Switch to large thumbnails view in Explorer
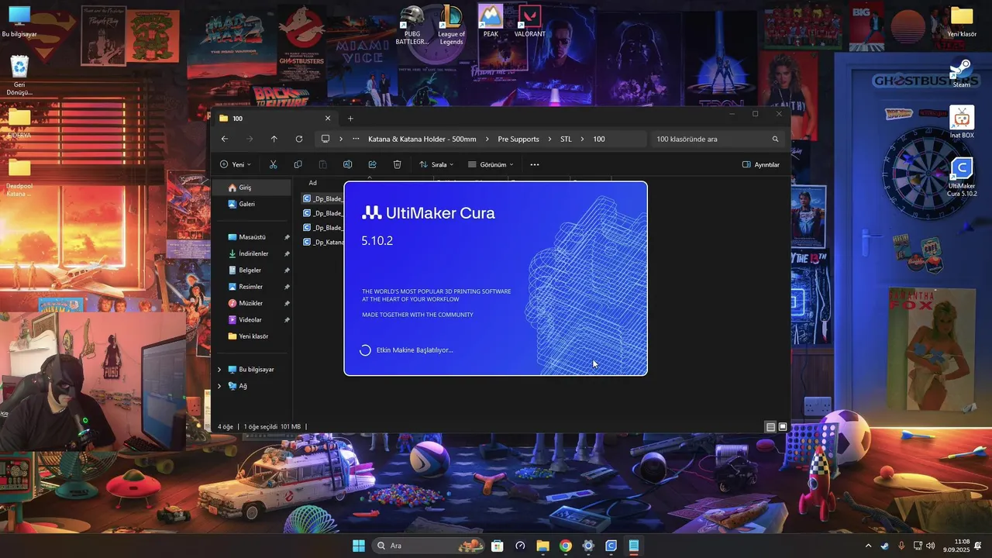This screenshot has width=992, height=558. click(783, 427)
